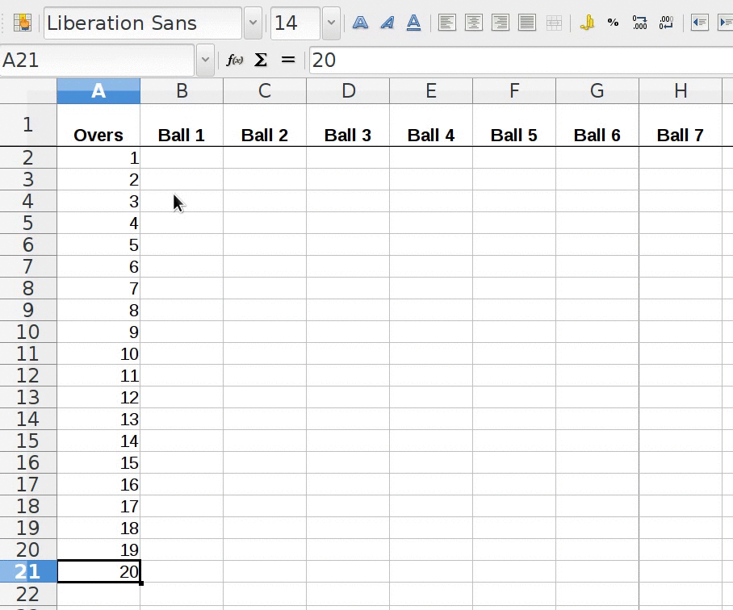Align cell text to the right
This screenshot has height=610, width=733.
[501, 23]
